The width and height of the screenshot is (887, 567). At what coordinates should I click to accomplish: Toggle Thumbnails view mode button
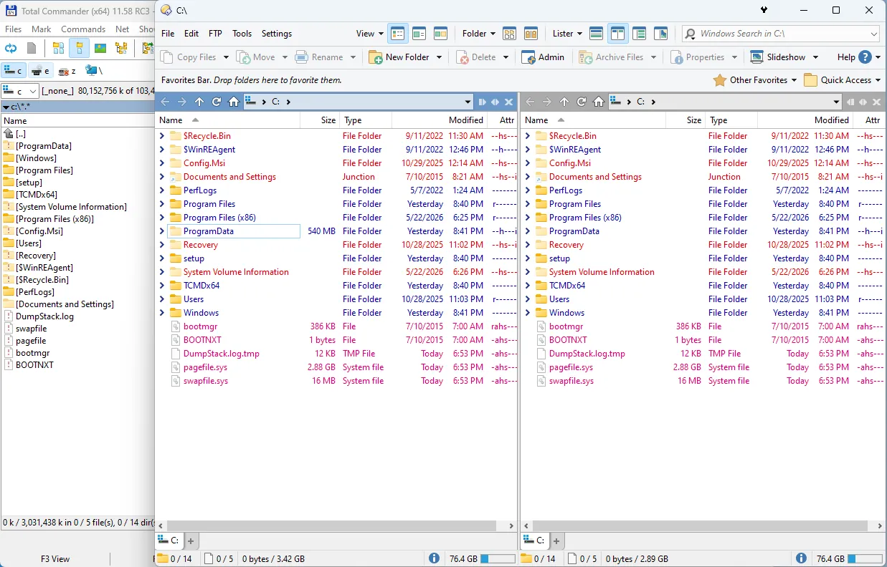click(x=440, y=33)
